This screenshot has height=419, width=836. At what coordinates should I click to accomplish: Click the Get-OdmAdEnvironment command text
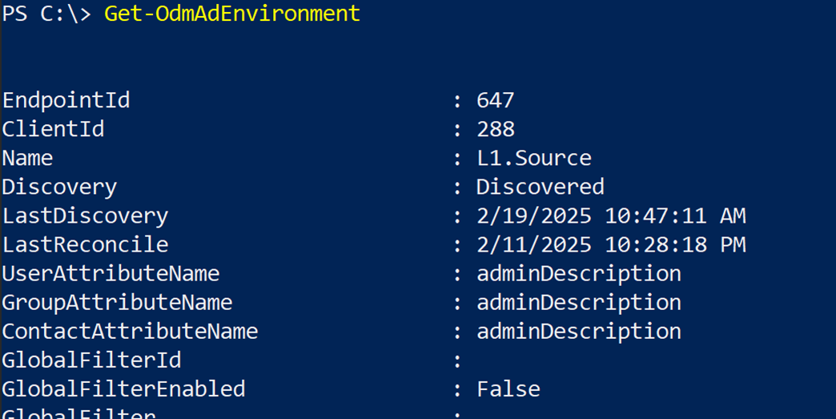pos(232,14)
